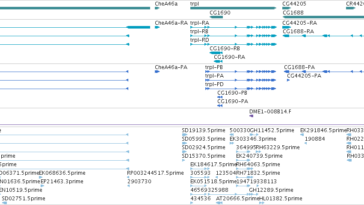Select the trpl-RA transcript label
This screenshot has height=205, width=364.
pos(200,23)
